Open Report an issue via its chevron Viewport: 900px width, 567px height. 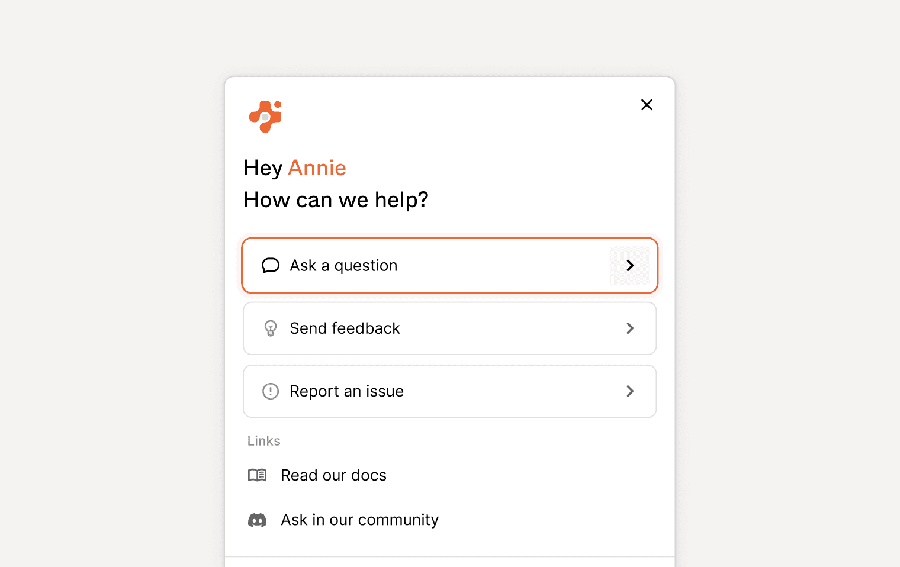pos(629,391)
